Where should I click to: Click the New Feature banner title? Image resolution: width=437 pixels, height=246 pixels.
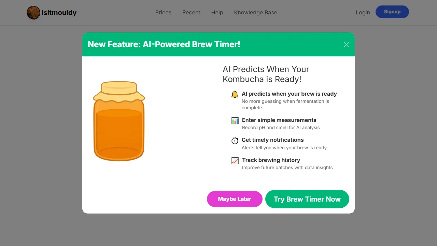coord(164,44)
